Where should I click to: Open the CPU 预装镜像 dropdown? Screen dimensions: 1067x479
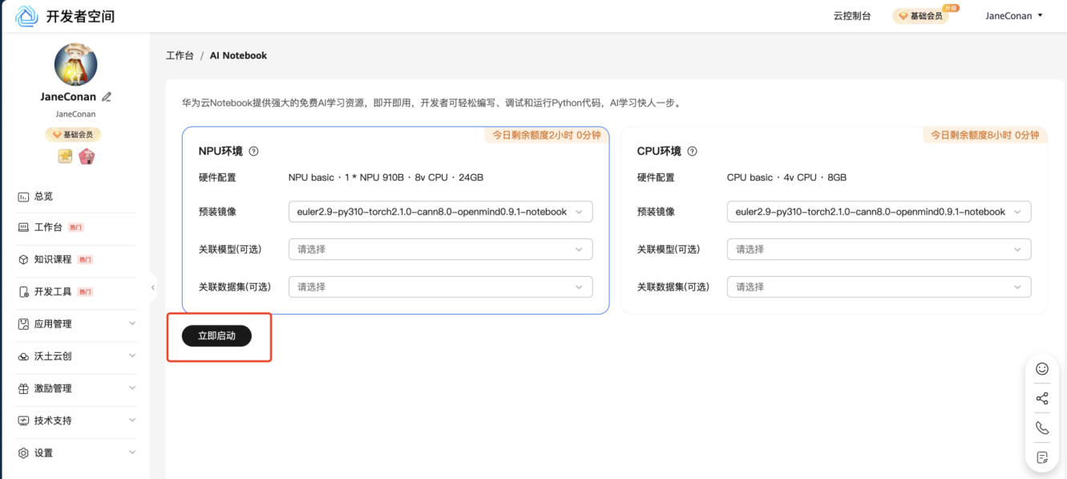[879, 212]
